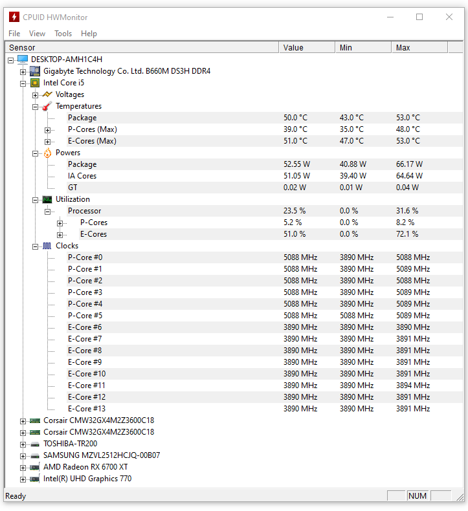Image resolution: width=468 pixels, height=511 pixels.
Task: Click the Intel Core i5 CPU chip icon
Action: pos(35,83)
